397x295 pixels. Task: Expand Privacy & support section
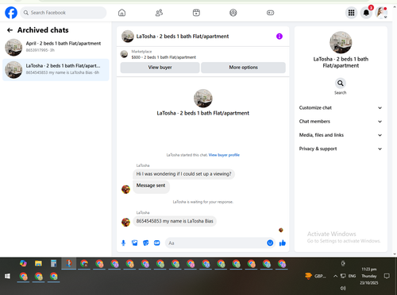click(341, 149)
